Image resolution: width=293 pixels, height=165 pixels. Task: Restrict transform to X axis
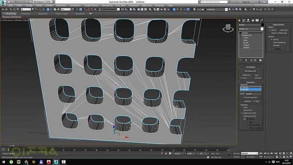pos(174,9)
